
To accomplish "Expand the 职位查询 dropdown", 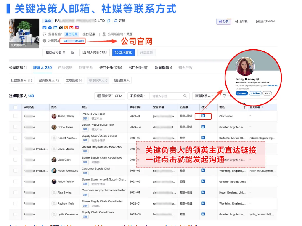I will point(138,96).
